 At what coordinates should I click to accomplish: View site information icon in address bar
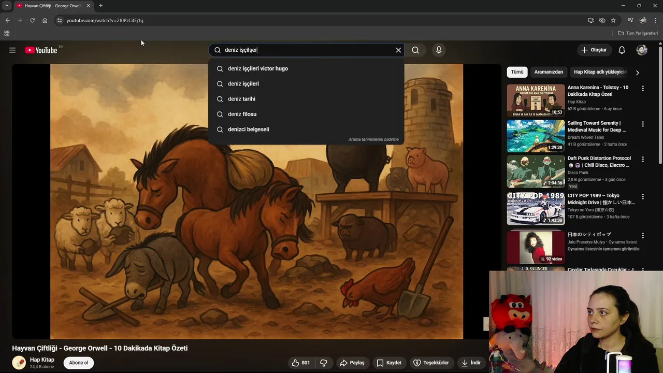tap(60, 20)
